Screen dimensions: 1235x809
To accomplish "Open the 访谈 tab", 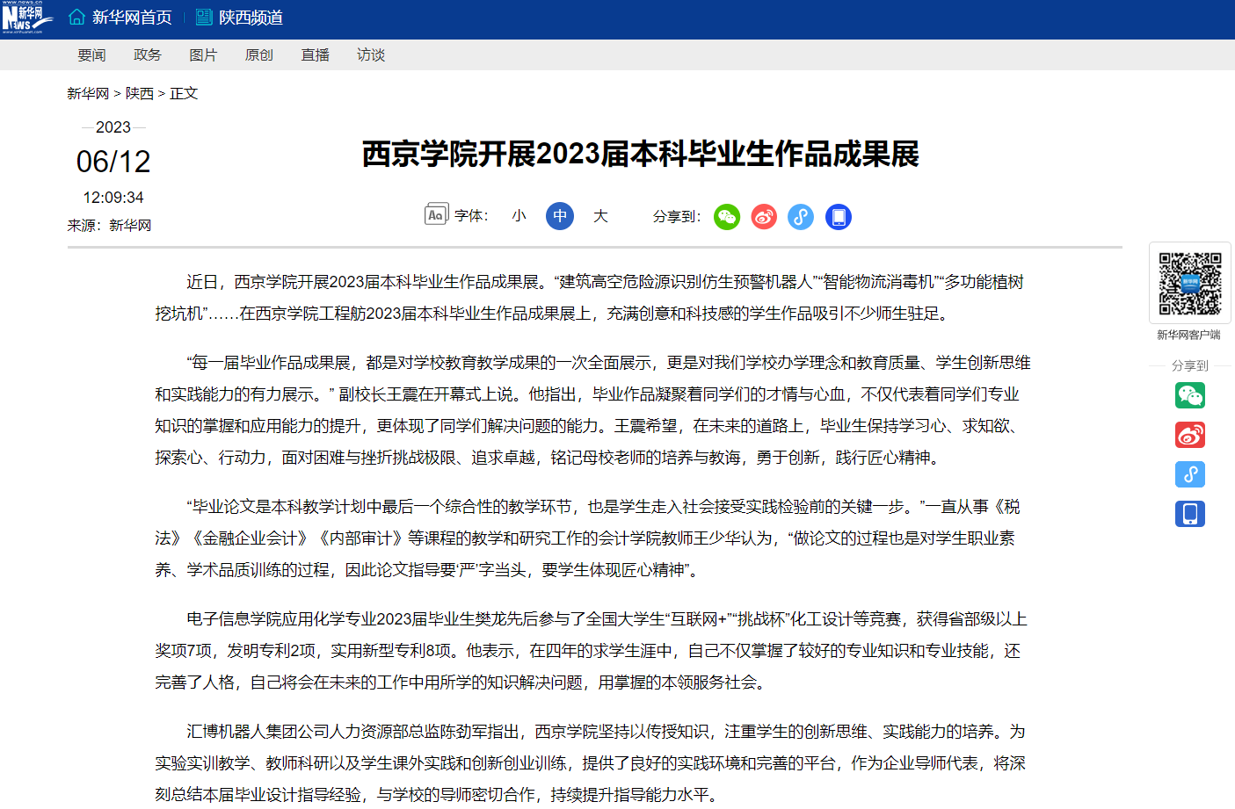I will (x=371, y=54).
